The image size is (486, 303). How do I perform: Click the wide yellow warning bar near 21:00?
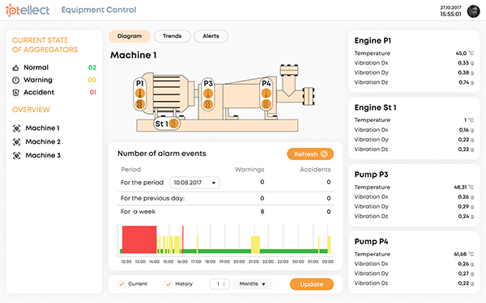[x=255, y=245]
